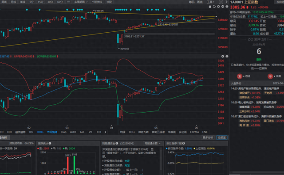Select the 多空线 overlay
284x175 pixels.
tap(183, 132)
